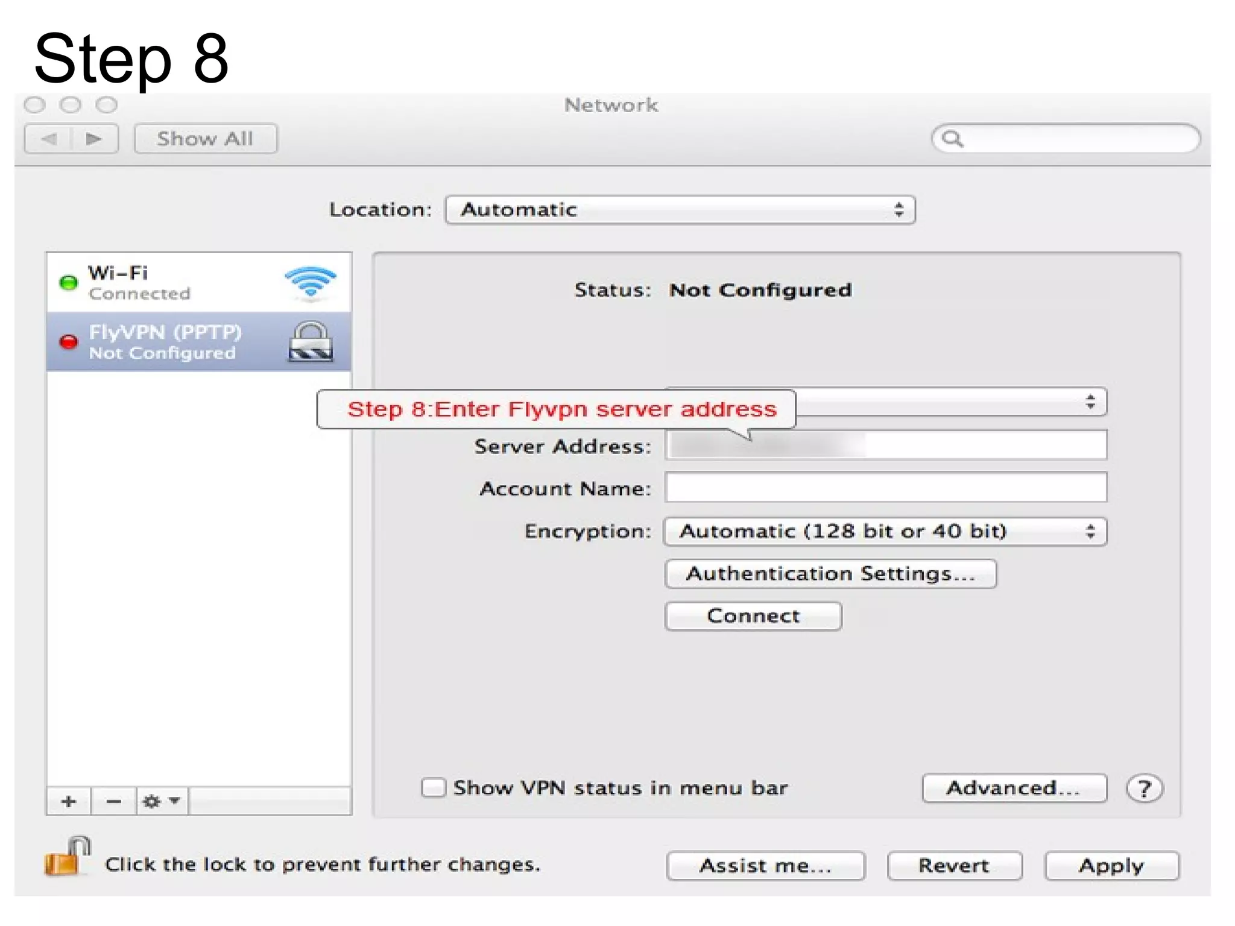The width and height of the screenshot is (1235, 926).
Task: Open the Location dropdown
Action: 680,210
